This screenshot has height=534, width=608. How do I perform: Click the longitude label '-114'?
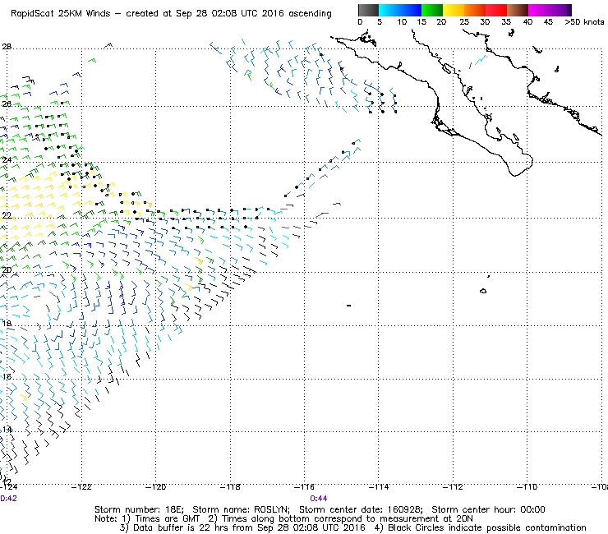click(x=379, y=486)
